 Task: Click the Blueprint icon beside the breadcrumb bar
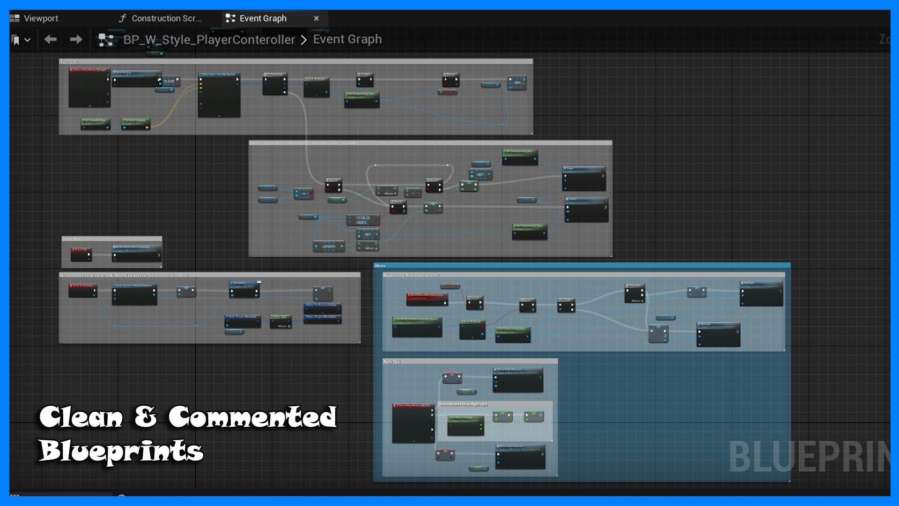(106, 39)
